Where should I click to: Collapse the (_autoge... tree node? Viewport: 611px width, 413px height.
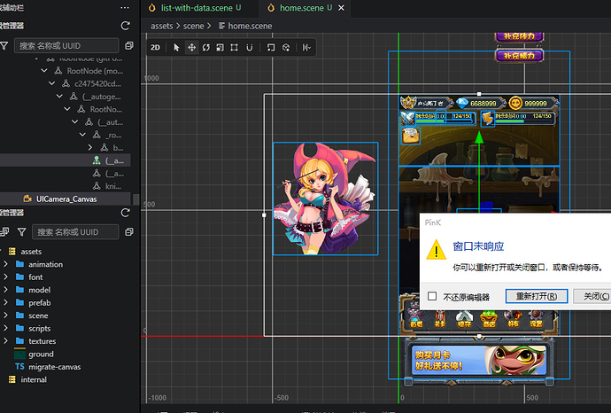pos(59,97)
